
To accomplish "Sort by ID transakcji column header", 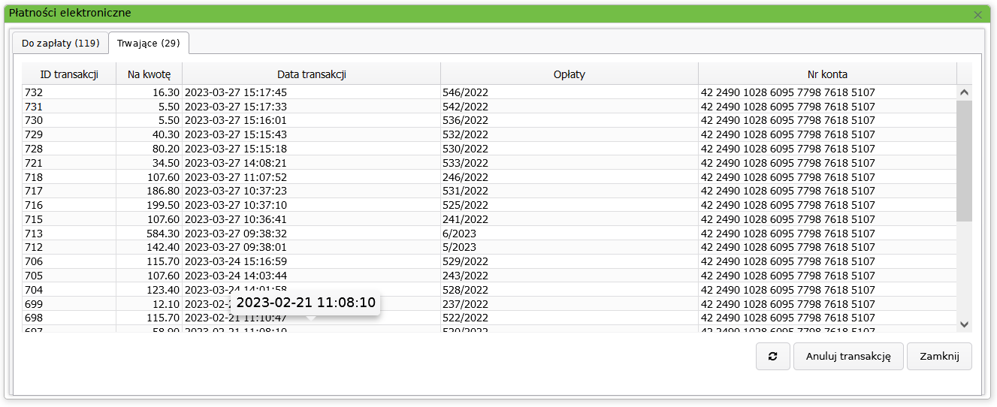I will click(x=68, y=74).
